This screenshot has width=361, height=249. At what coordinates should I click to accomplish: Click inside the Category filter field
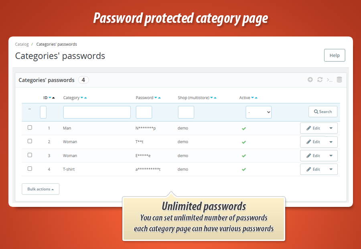tap(96, 112)
